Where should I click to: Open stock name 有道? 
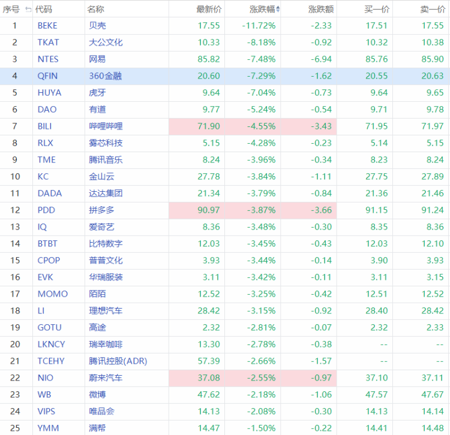click(97, 110)
